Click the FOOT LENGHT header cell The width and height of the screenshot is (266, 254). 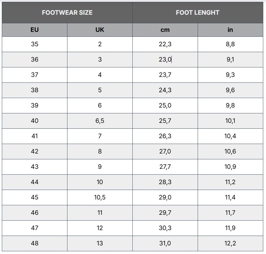(197, 13)
